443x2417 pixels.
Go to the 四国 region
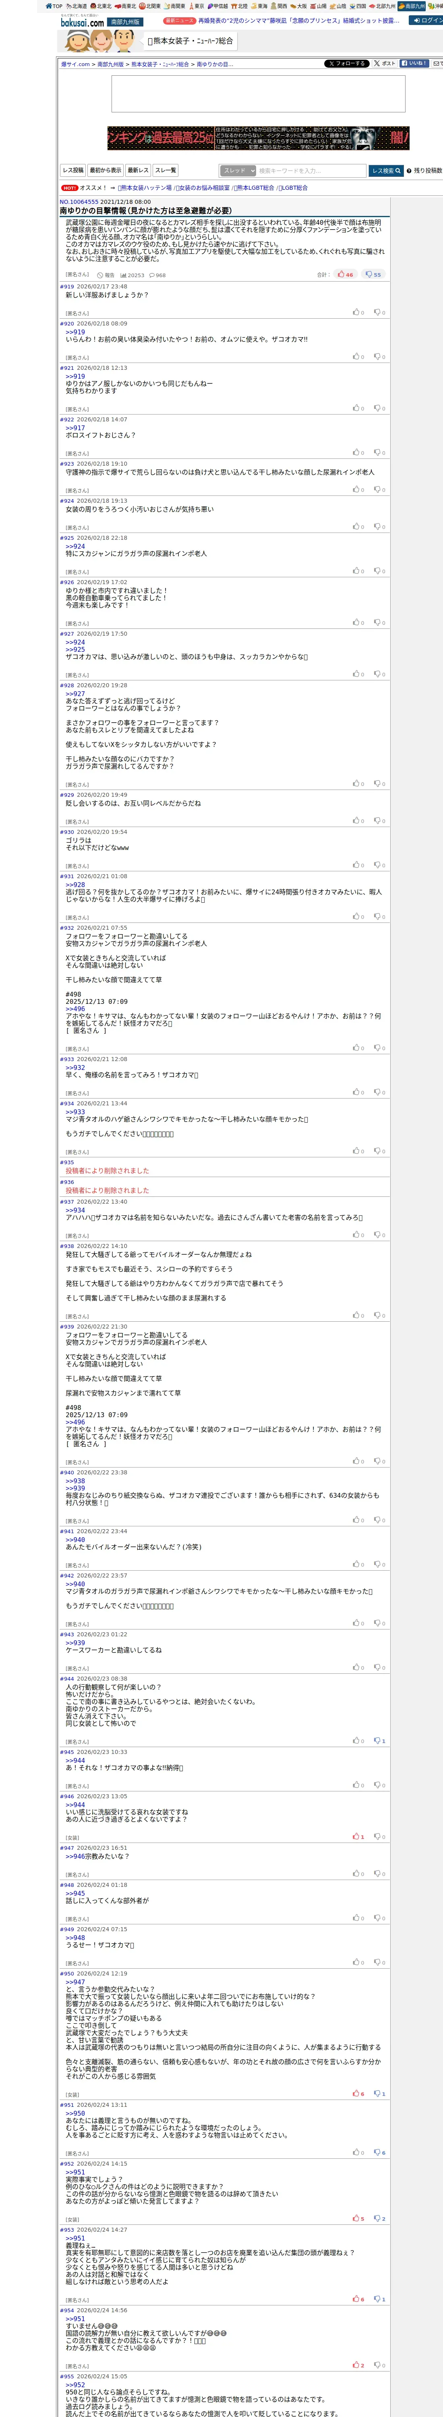point(358,6)
